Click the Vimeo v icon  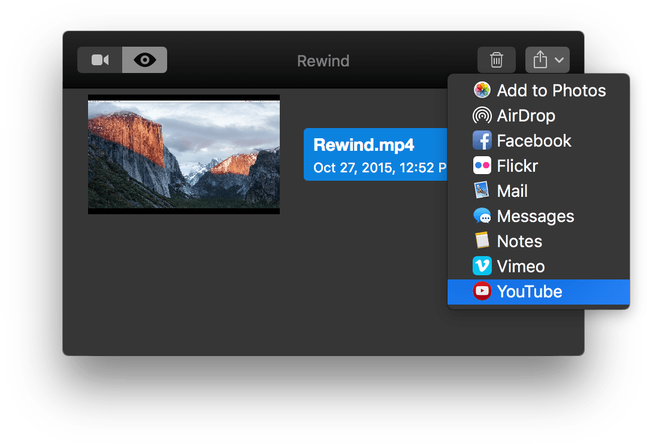tap(482, 266)
